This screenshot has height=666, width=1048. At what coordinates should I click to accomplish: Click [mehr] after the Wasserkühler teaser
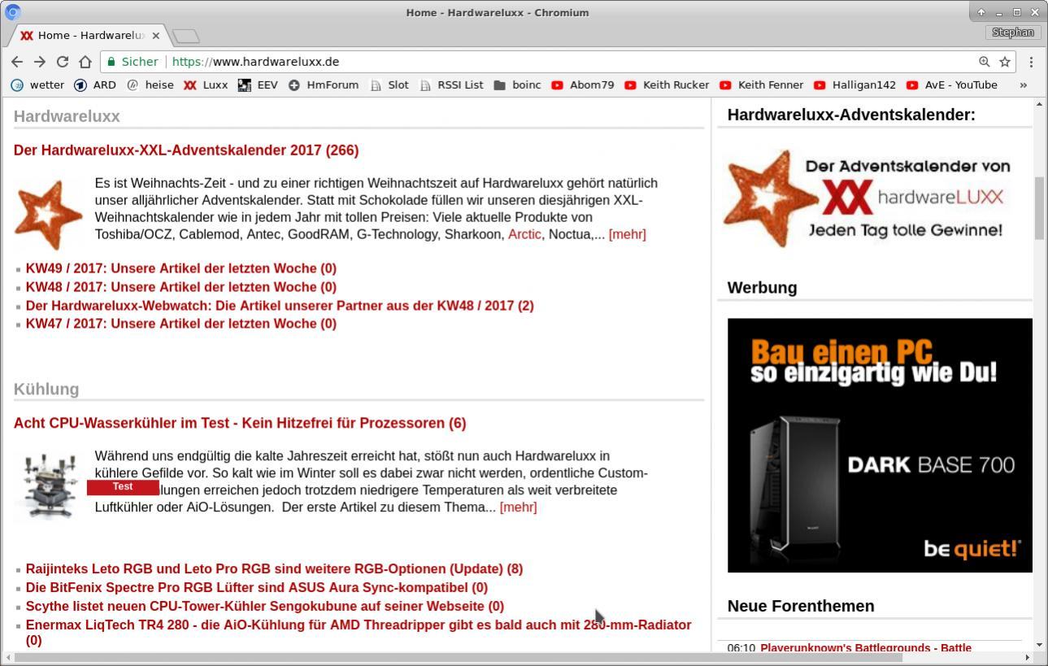point(518,507)
